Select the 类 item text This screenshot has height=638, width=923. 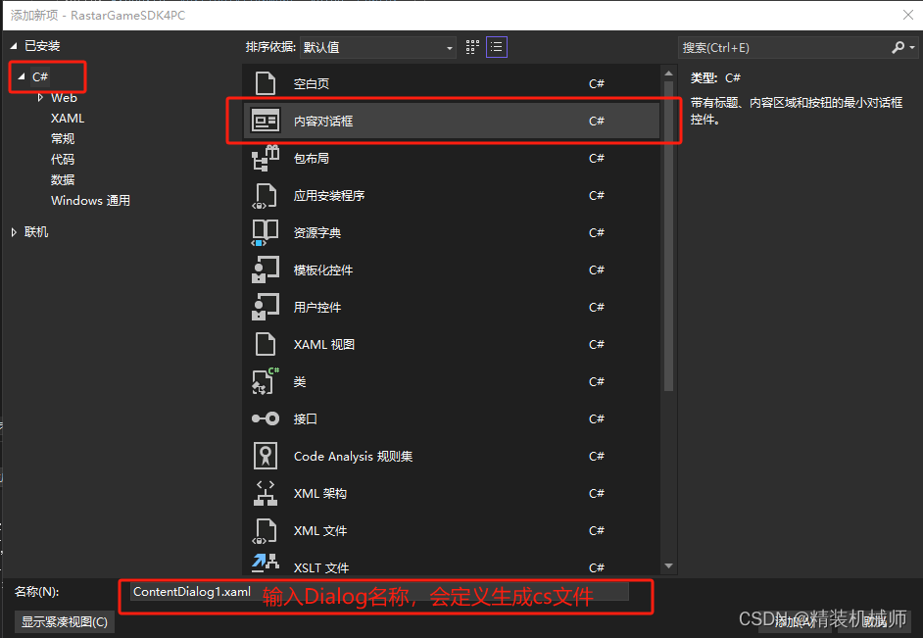pyautogui.click(x=300, y=382)
